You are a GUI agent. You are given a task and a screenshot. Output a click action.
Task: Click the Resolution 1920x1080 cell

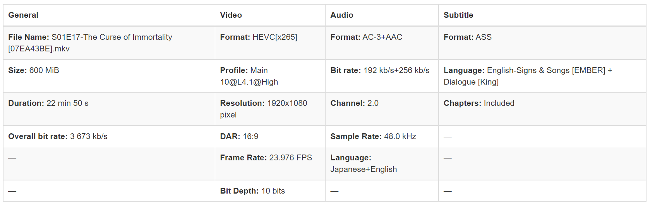point(263,109)
